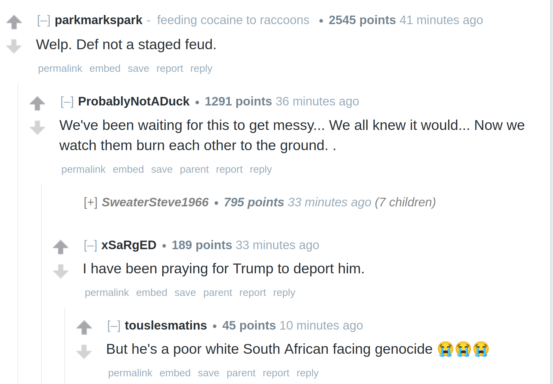
Task: Open embed option under touslesmatins' comment
Action: click(175, 373)
